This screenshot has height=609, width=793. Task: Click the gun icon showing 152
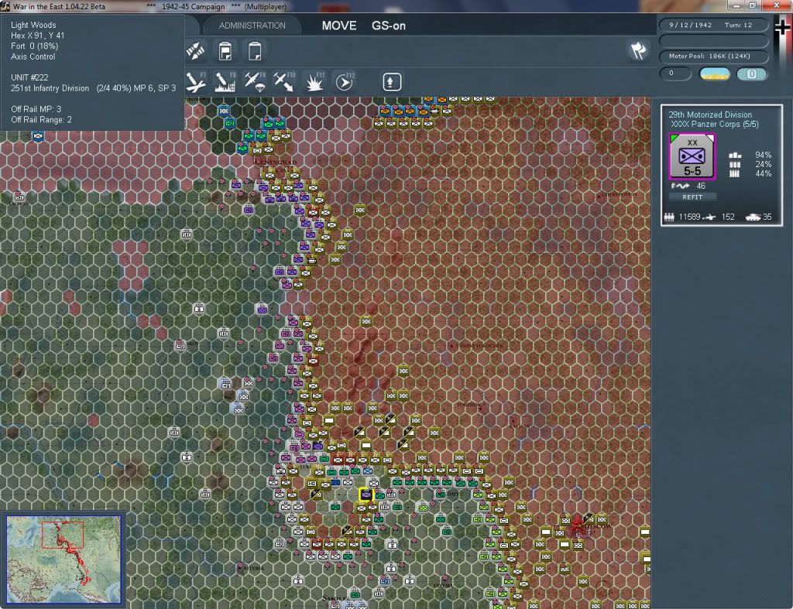coord(710,217)
